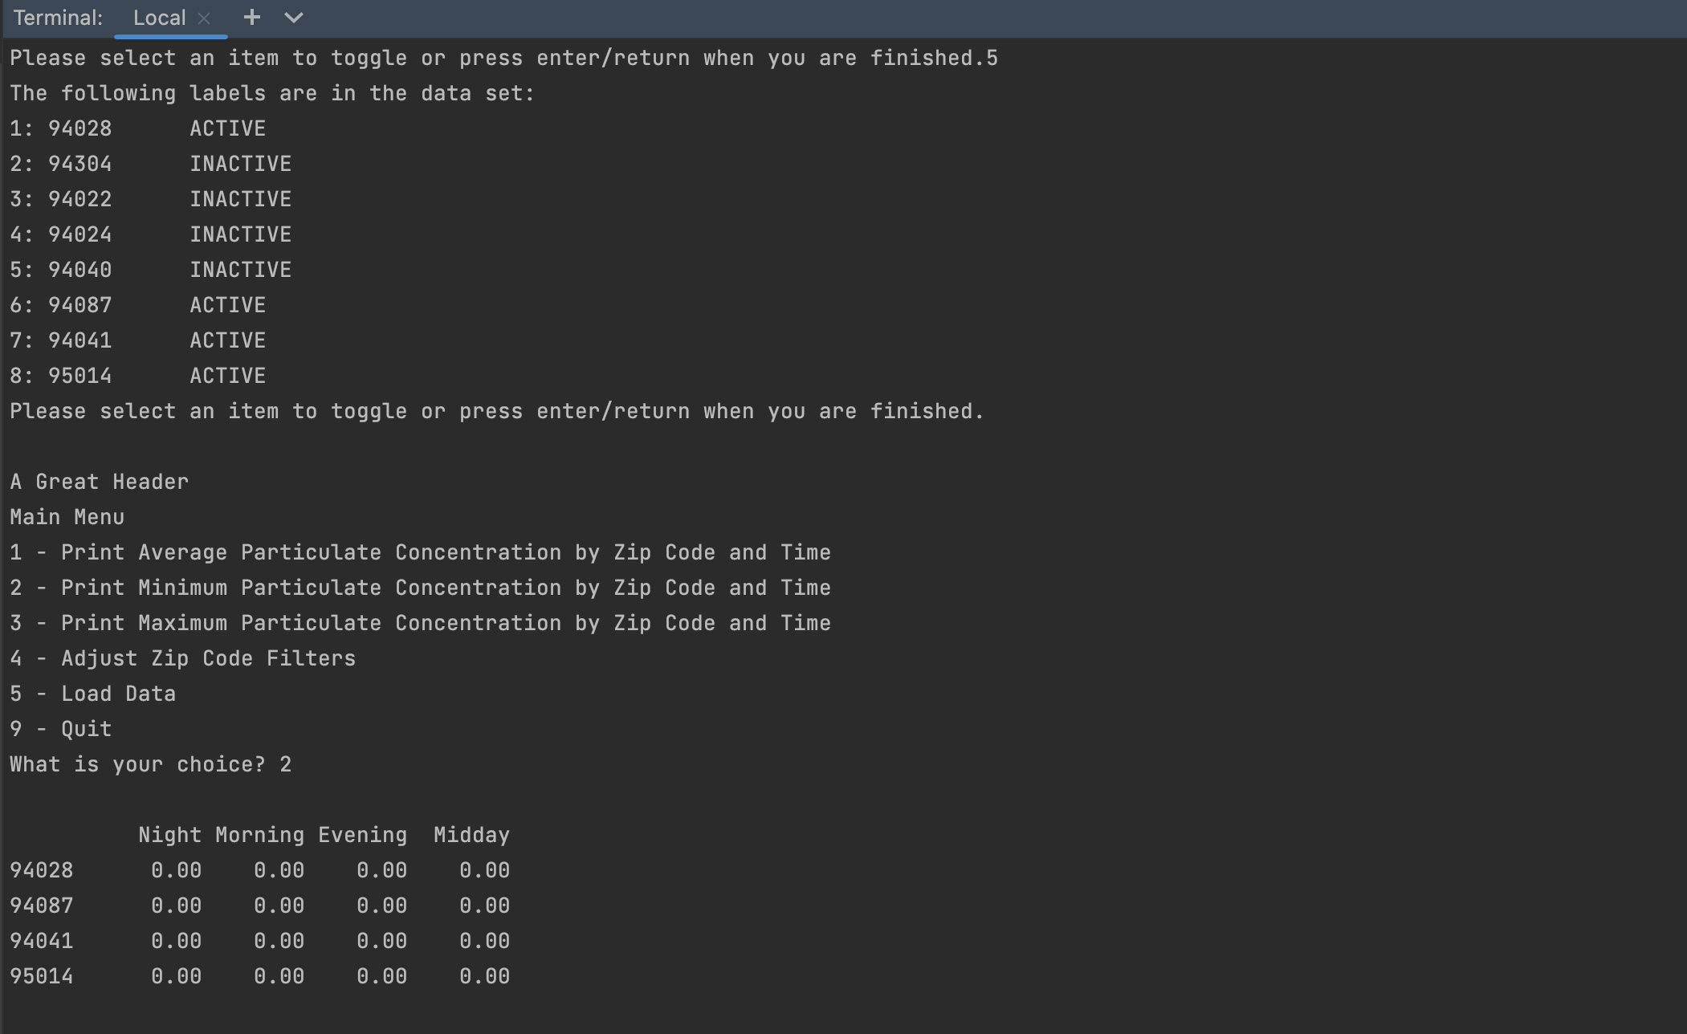Click the prompt 'Please select an item to toggle'

495,410
